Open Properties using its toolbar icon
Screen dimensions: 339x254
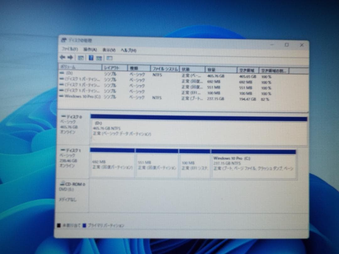tap(91, 57)
